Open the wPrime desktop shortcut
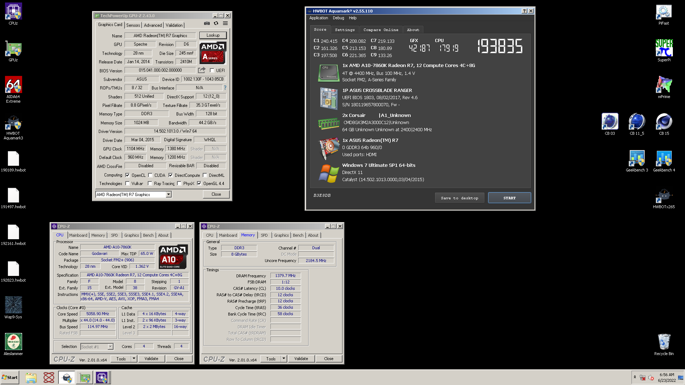The width and height of the screenshot is (685, 385). pos(664,87)
